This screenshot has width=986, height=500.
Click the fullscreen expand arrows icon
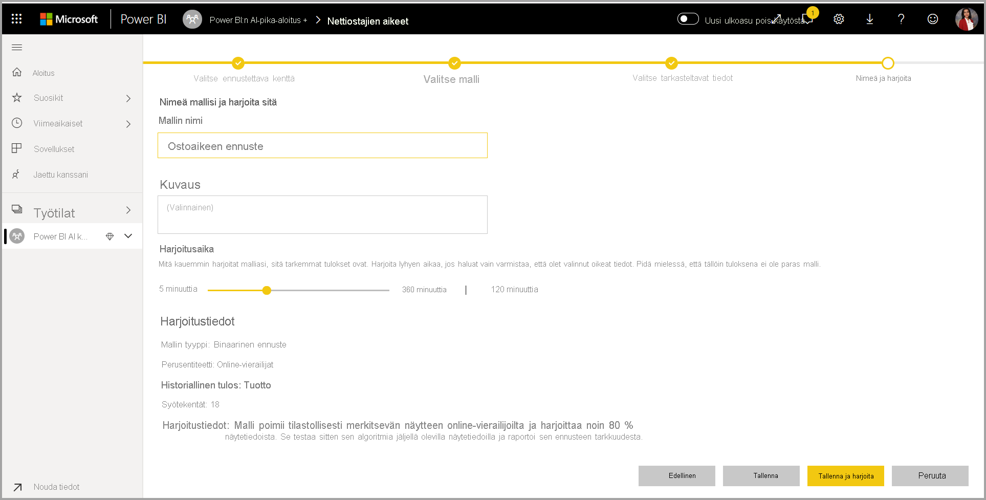click(777, 18)
